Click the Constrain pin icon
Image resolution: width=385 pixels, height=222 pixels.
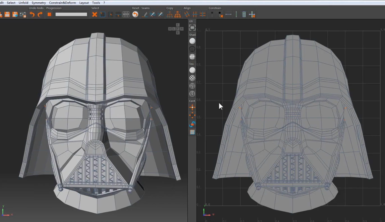(212, 14)
